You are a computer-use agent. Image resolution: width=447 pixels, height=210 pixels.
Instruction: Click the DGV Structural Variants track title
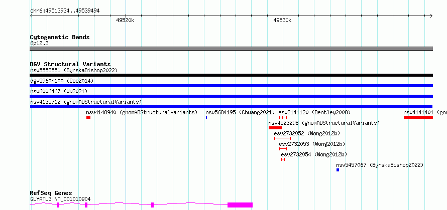[70, 64]
